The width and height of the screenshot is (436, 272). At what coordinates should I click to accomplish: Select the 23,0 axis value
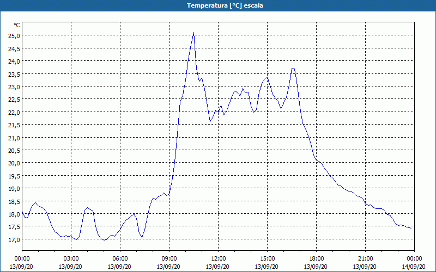[x=14, y=87]
